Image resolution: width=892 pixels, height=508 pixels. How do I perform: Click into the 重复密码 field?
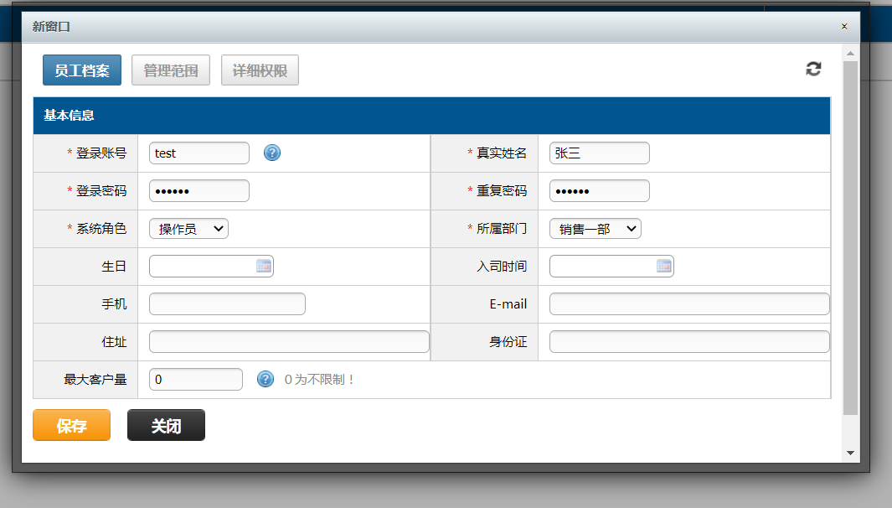(x=600, y=191)
